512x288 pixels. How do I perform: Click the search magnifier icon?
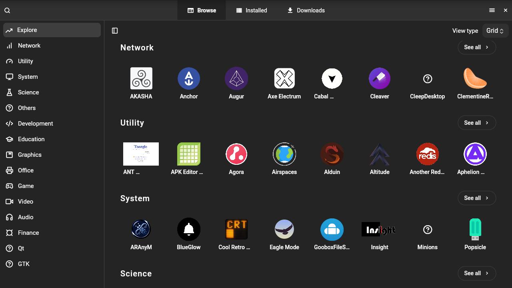(7, 10)
